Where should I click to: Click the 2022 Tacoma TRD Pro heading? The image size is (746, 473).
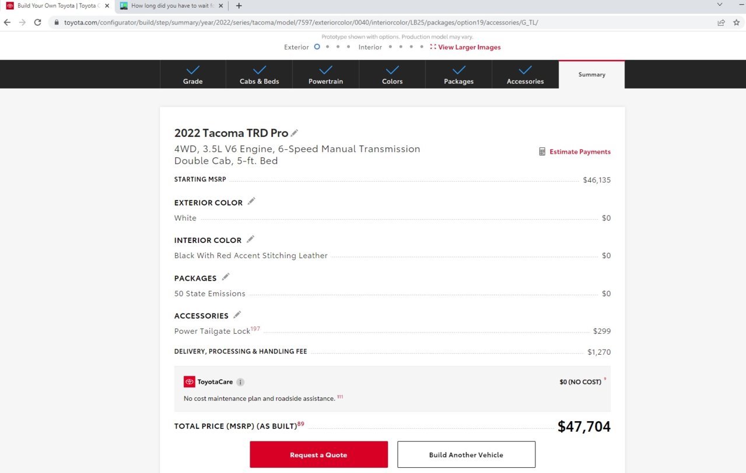pos(232,133)
